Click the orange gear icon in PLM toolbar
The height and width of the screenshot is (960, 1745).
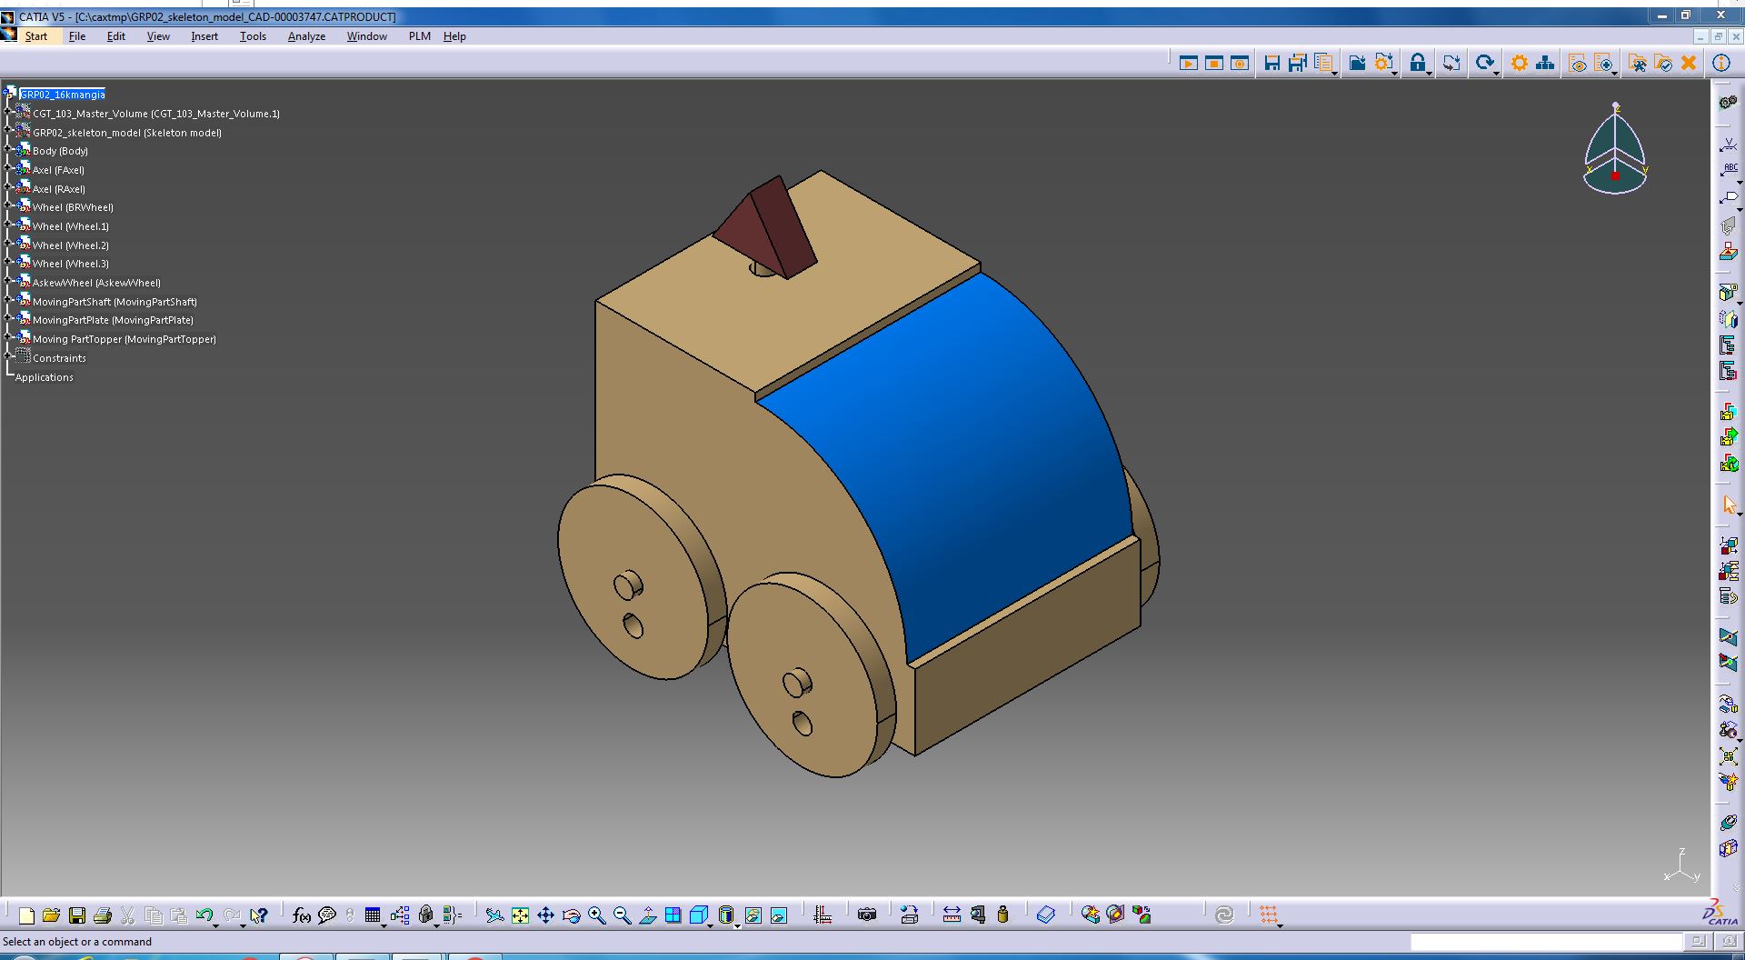[x=1519, y=63]
